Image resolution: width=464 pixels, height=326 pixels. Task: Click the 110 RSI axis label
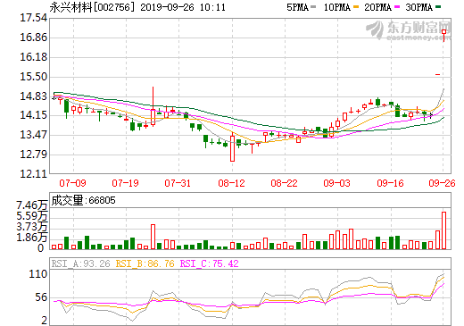(x=37, y=274)
